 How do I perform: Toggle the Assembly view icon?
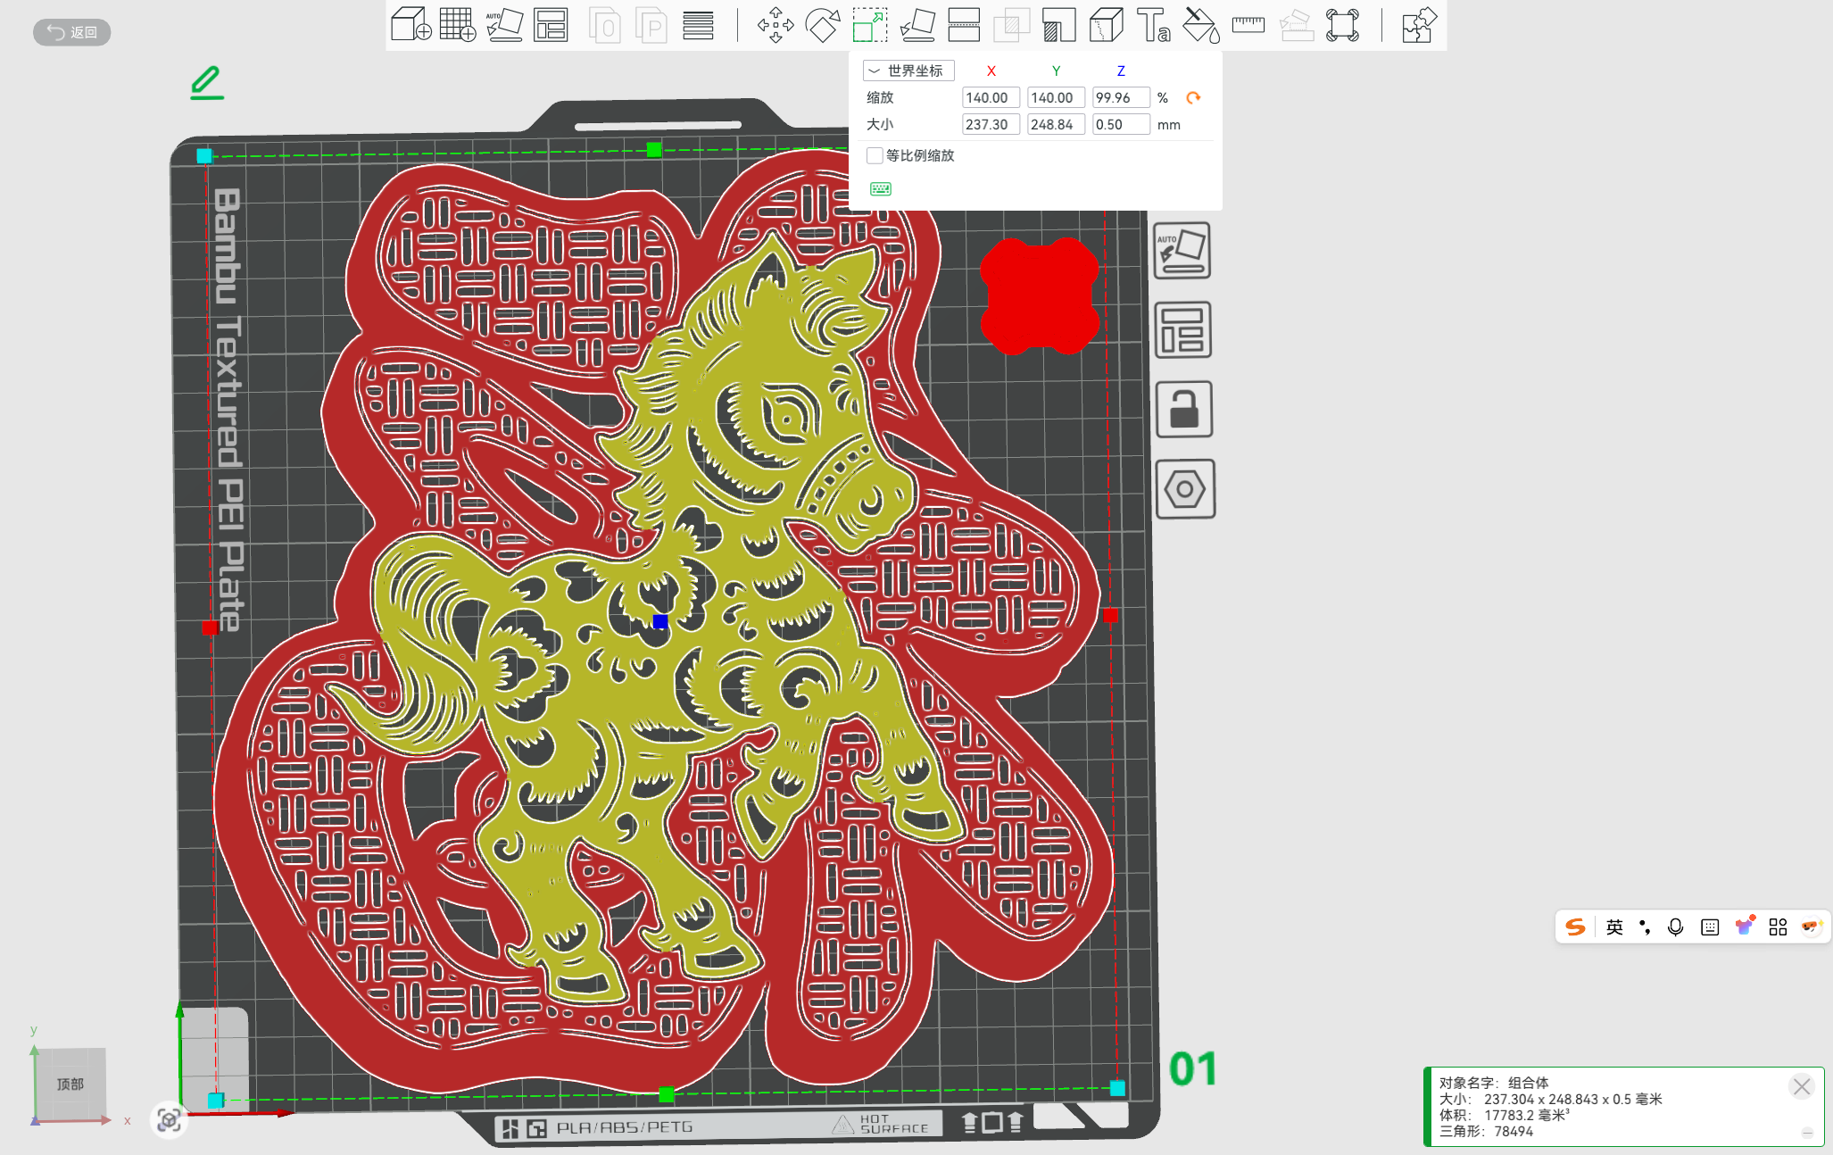(x=1342, y=25)
